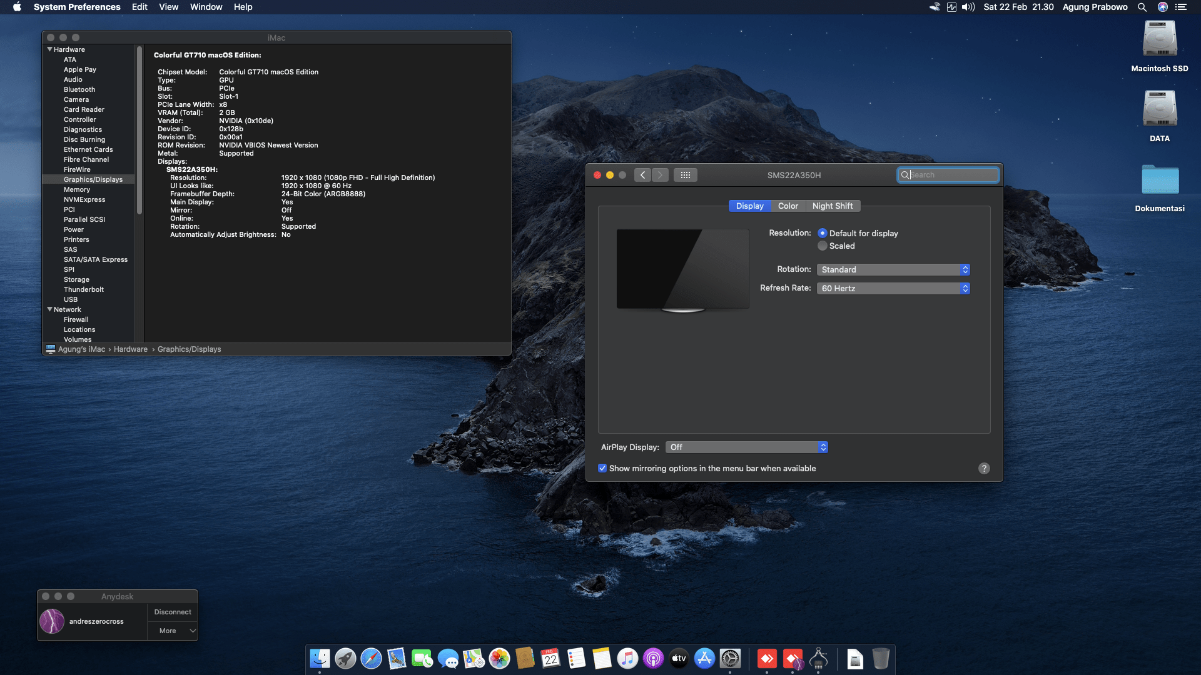This screenshot has height=675, width=1201.
Task: Toggle Show mirroring options checkbox
Action: pyautogui.click(x=602, y=468)
